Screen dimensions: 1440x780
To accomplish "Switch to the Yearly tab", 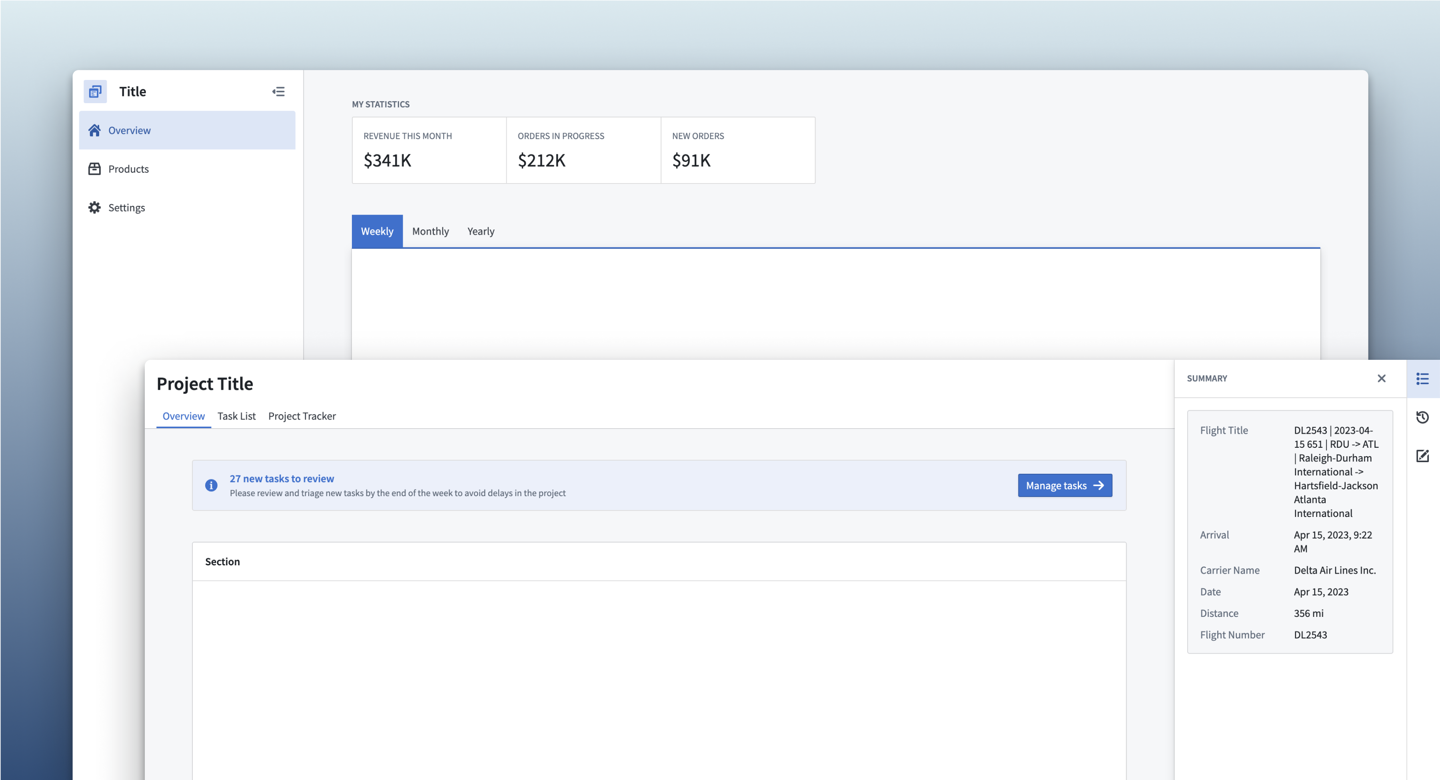I will point(480,231).
